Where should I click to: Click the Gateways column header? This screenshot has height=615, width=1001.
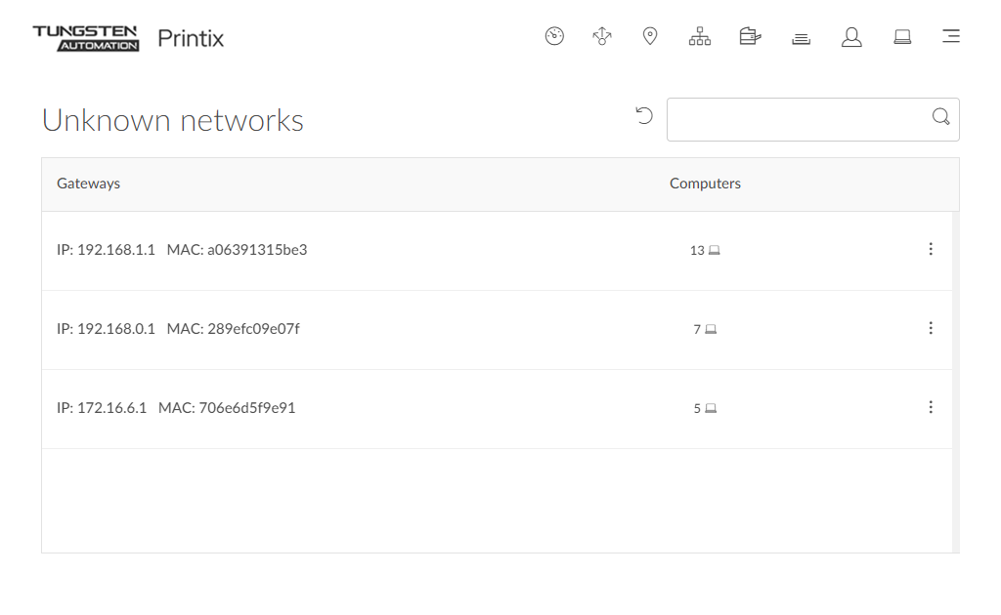point(88,184)
